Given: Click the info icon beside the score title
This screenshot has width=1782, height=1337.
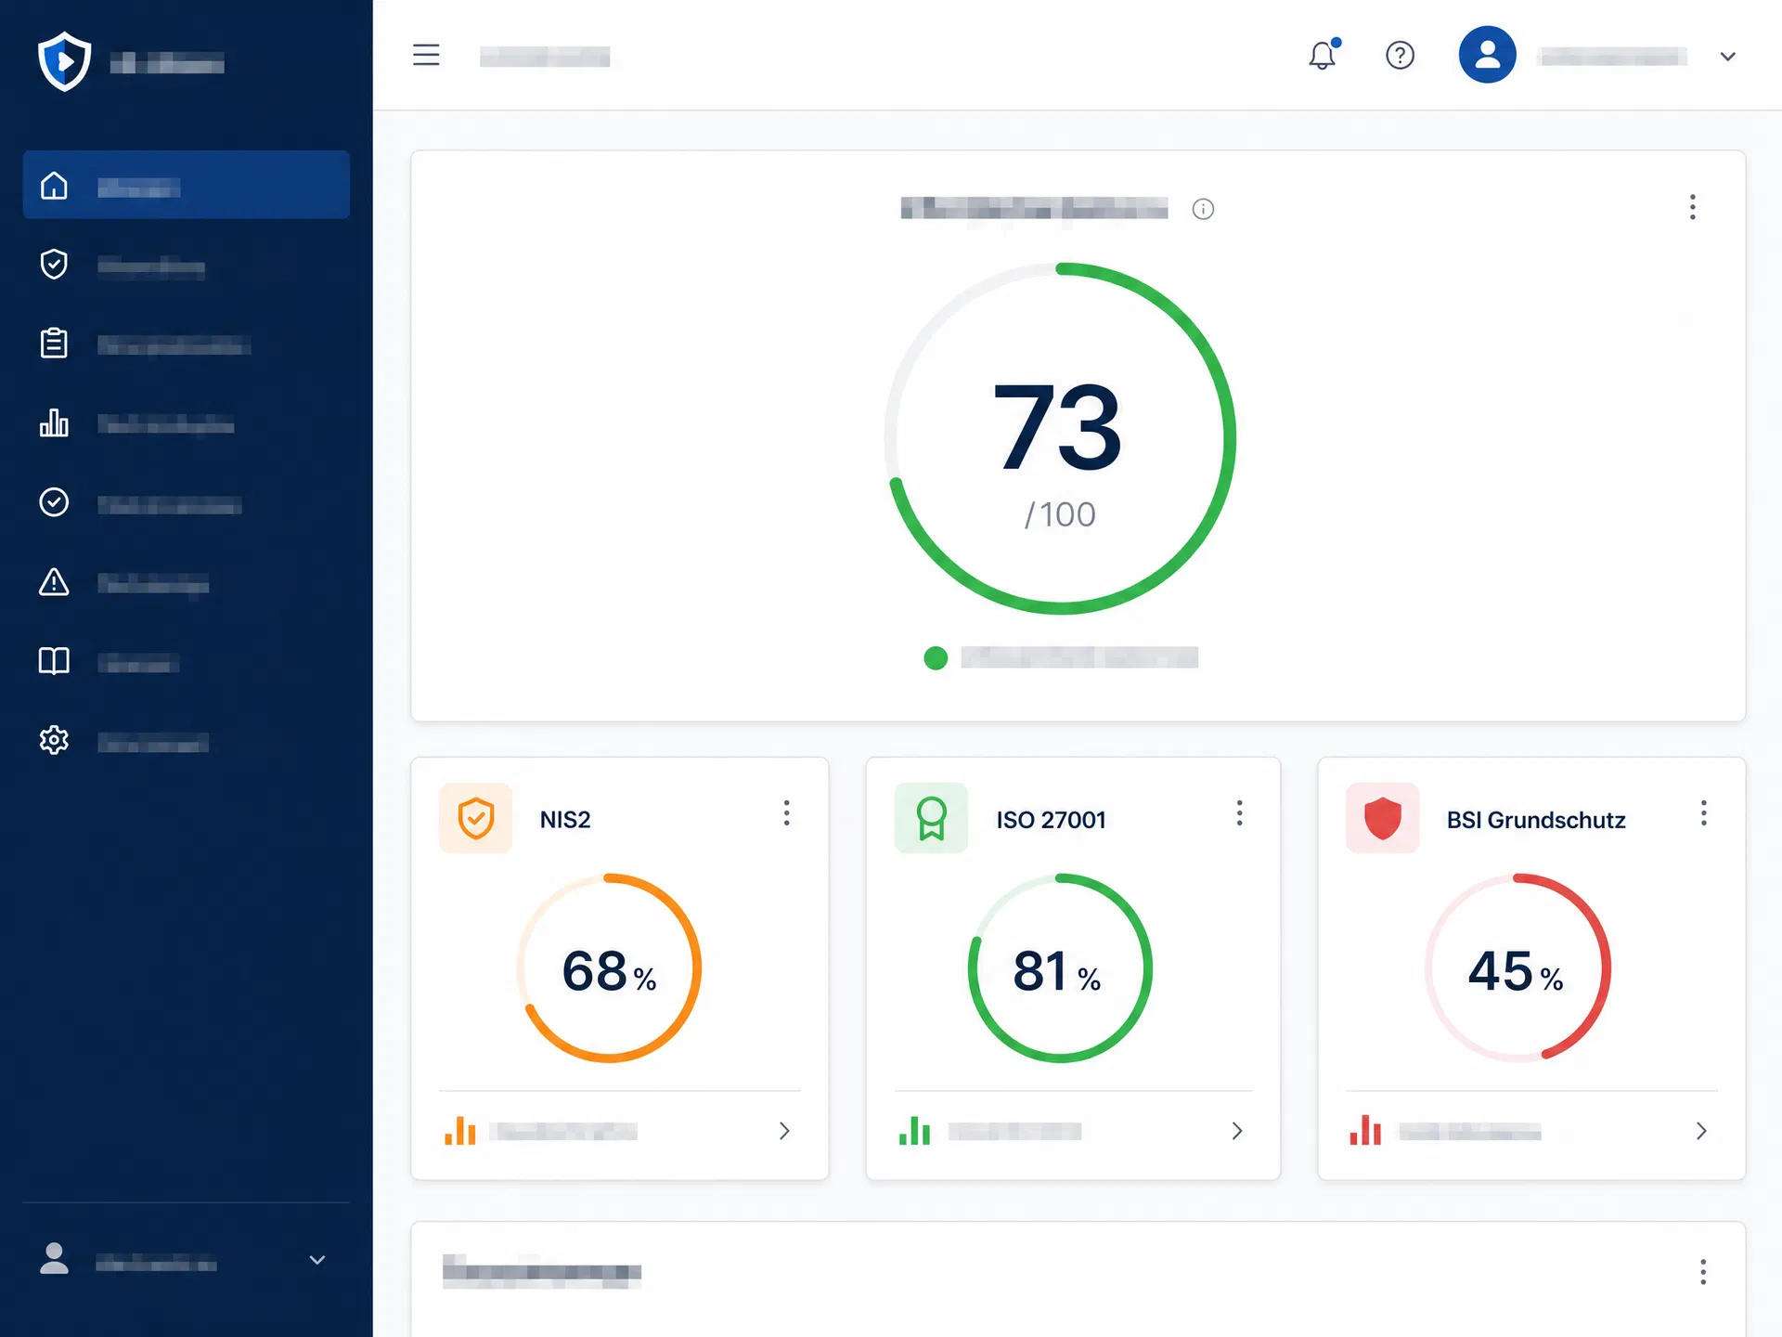Looking at the screenshot, I should 1203,209.
